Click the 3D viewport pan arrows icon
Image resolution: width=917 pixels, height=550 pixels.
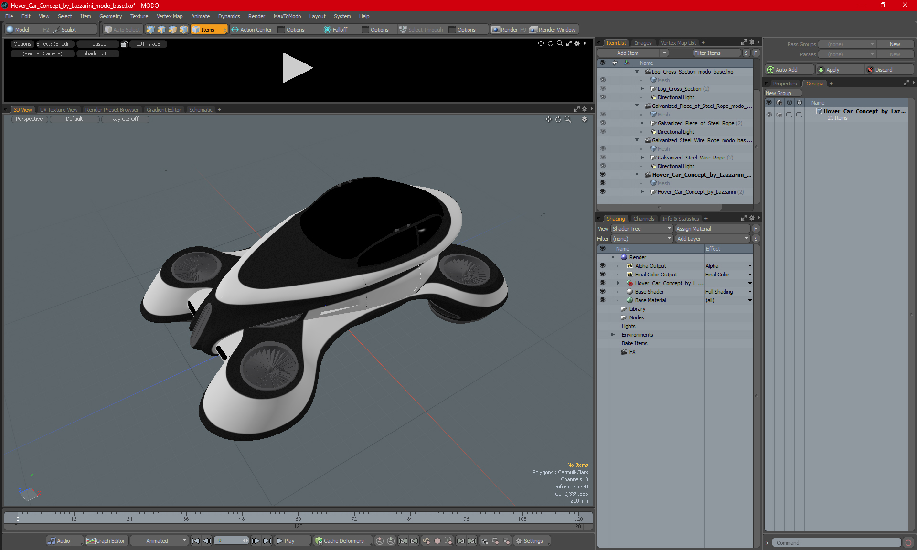click(548, 119)
